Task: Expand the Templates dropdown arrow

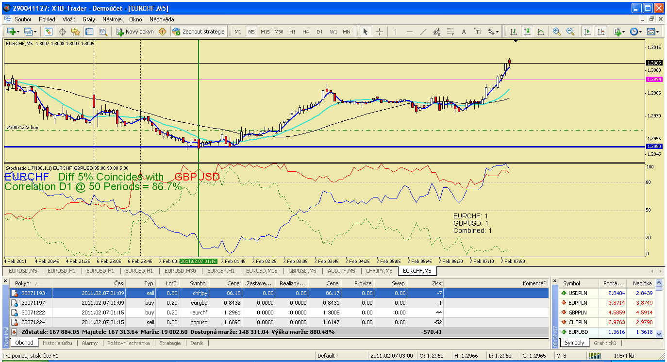Action: 658,32
